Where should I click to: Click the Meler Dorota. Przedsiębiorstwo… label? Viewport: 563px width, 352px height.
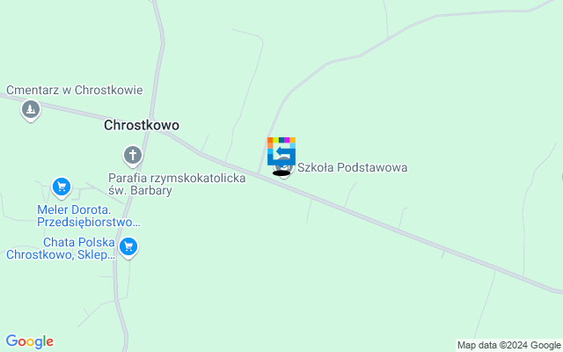pyautogui.click(x=89, y=216)
